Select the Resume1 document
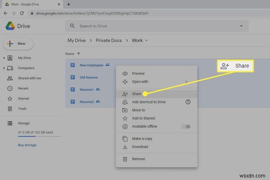This screenshot has width=270, height=180. pyautogui.click(x=87, y=90)
